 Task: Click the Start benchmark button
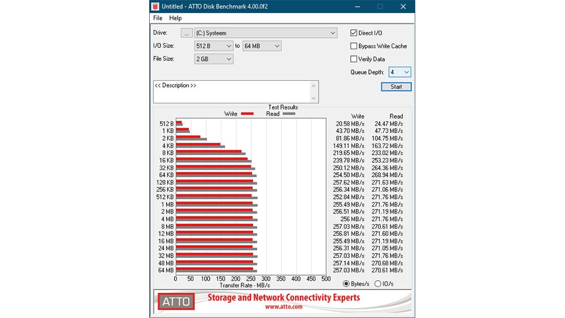(396, 86)
